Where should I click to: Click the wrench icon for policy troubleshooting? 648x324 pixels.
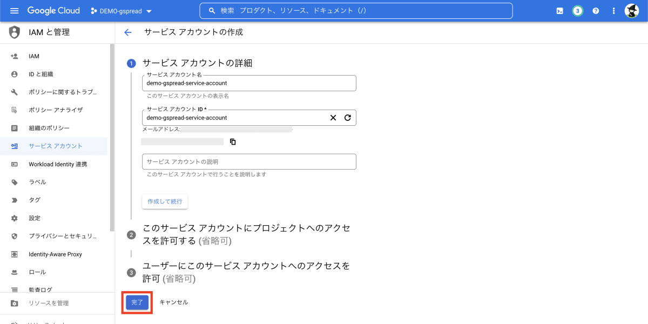[15, 92]
